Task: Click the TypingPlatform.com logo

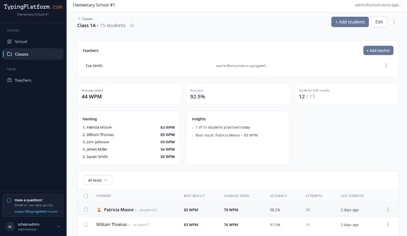Action: pos(33,7)
